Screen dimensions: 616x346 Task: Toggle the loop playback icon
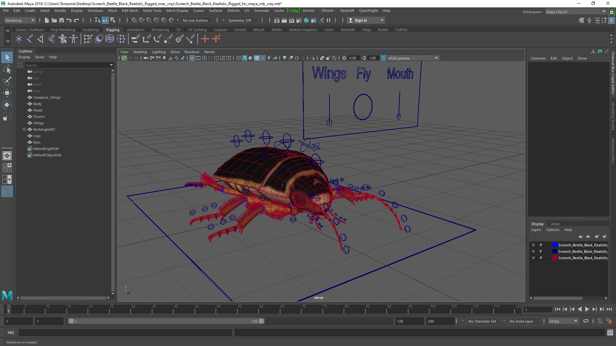click(x=586, y=321)
